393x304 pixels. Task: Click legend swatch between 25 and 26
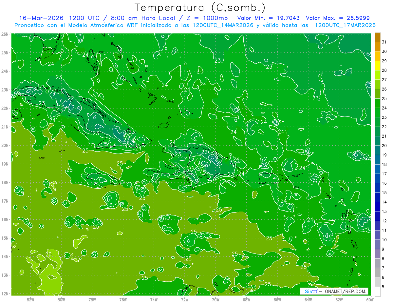[x=378, y=94]
